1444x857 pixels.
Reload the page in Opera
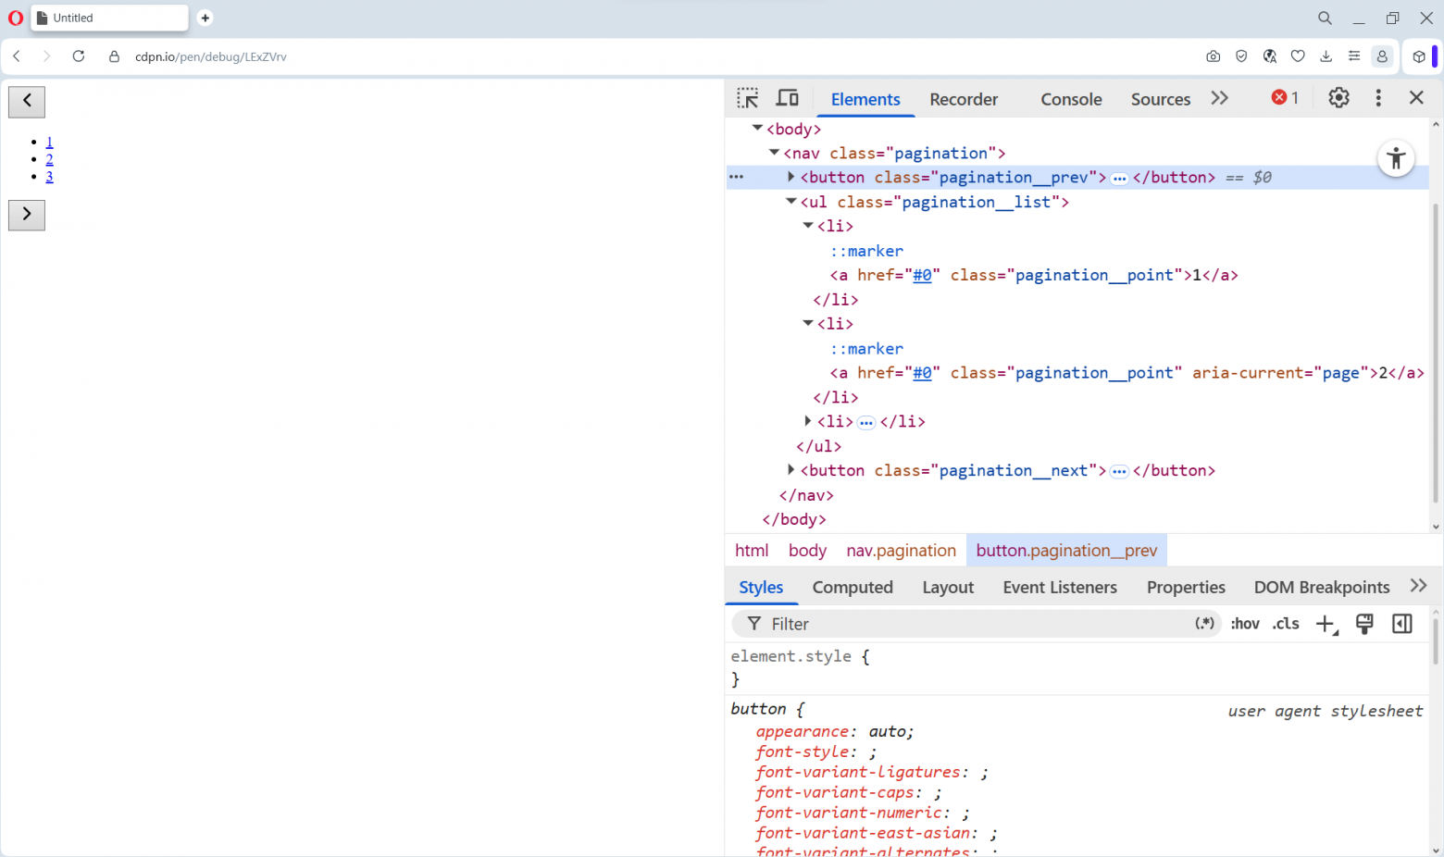pos(79,56)
